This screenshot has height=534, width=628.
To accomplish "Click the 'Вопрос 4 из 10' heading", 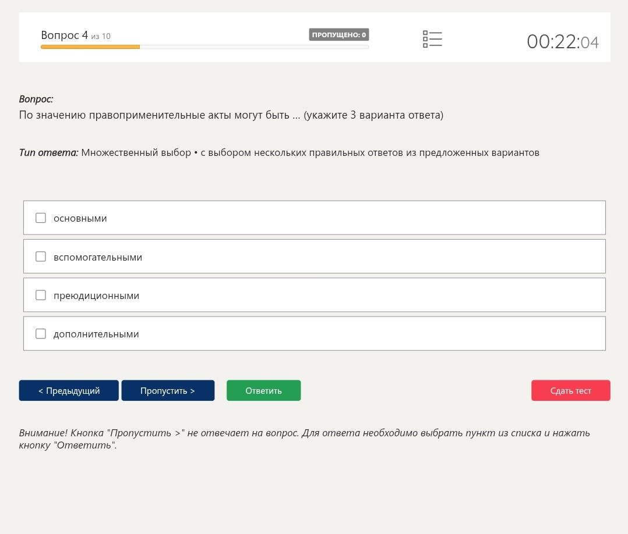I will (x=76, y=35).
